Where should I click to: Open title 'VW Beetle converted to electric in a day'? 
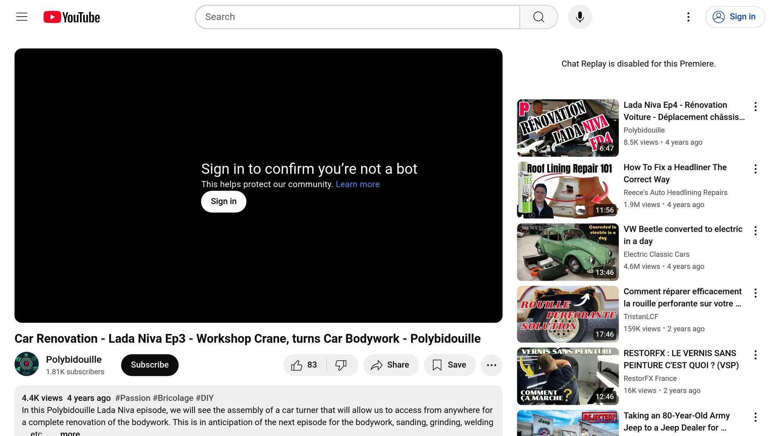click(x=683, y=235)
